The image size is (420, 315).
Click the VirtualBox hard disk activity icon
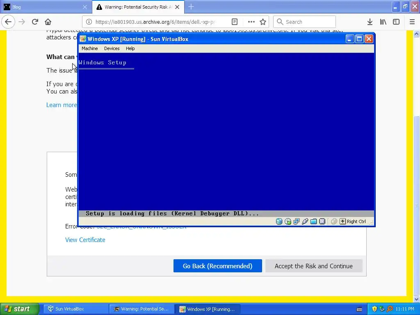(x=279, y=221)
